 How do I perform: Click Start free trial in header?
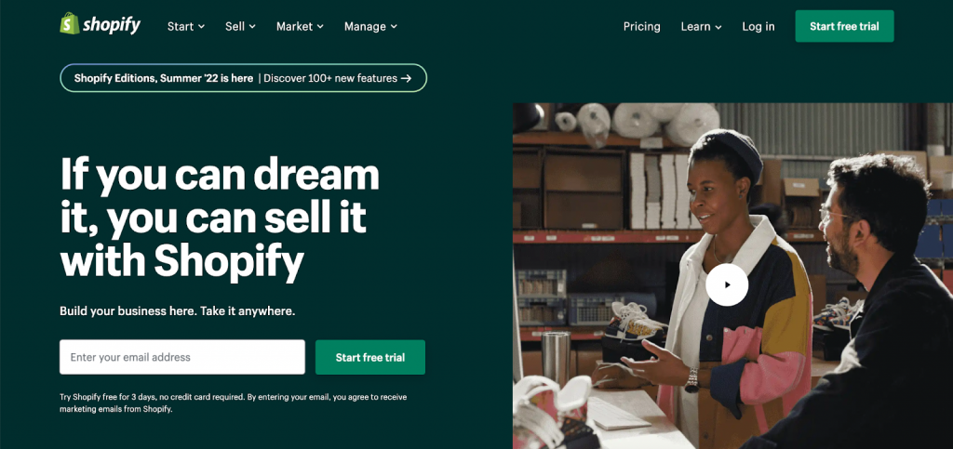[x=844, y=26]
